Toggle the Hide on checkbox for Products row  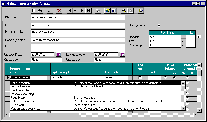[140, 78]
